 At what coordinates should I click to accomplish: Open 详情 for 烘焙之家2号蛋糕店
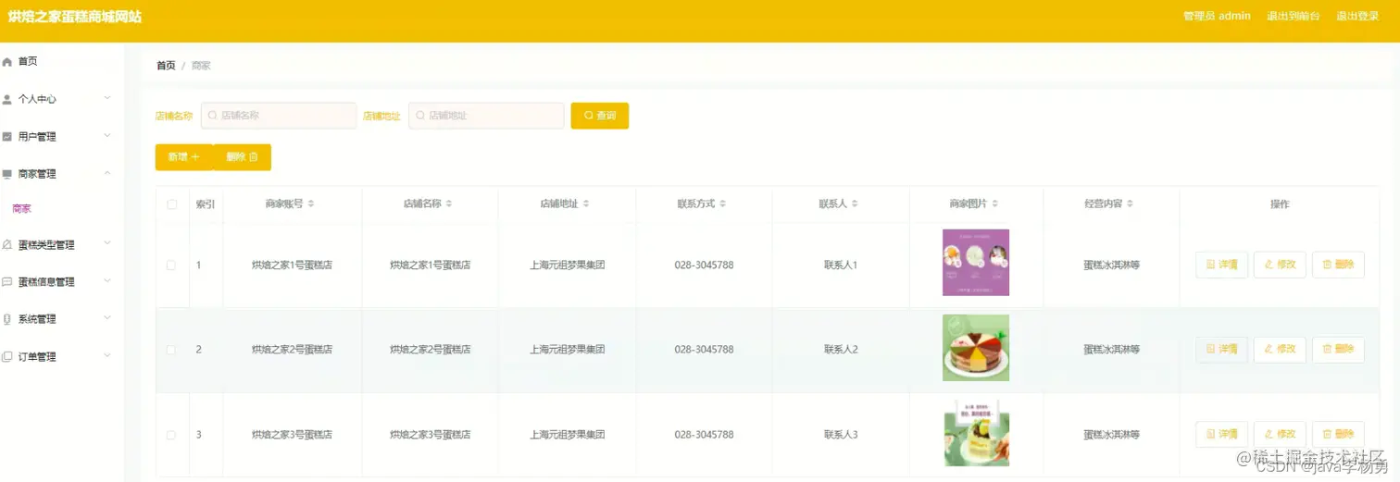click(1221, 350)
